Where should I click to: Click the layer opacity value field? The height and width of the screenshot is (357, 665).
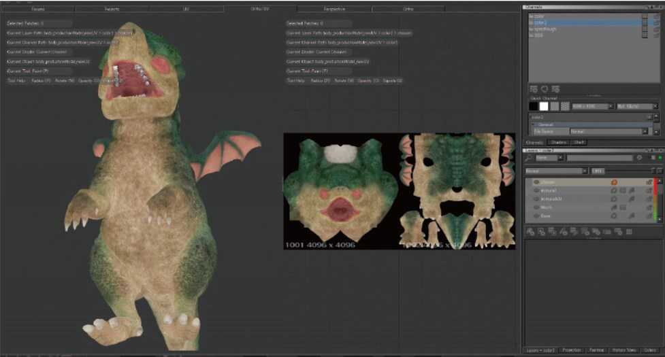pos(597,171)
